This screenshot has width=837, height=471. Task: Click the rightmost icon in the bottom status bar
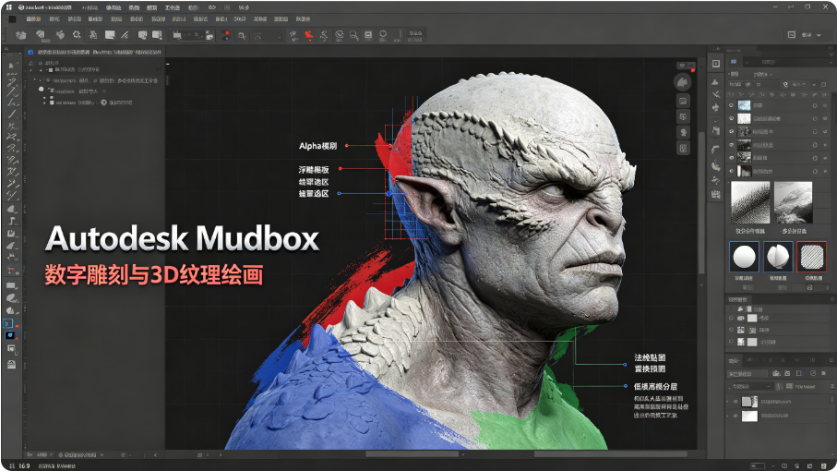pyautogui.click(x=824, y=466)
